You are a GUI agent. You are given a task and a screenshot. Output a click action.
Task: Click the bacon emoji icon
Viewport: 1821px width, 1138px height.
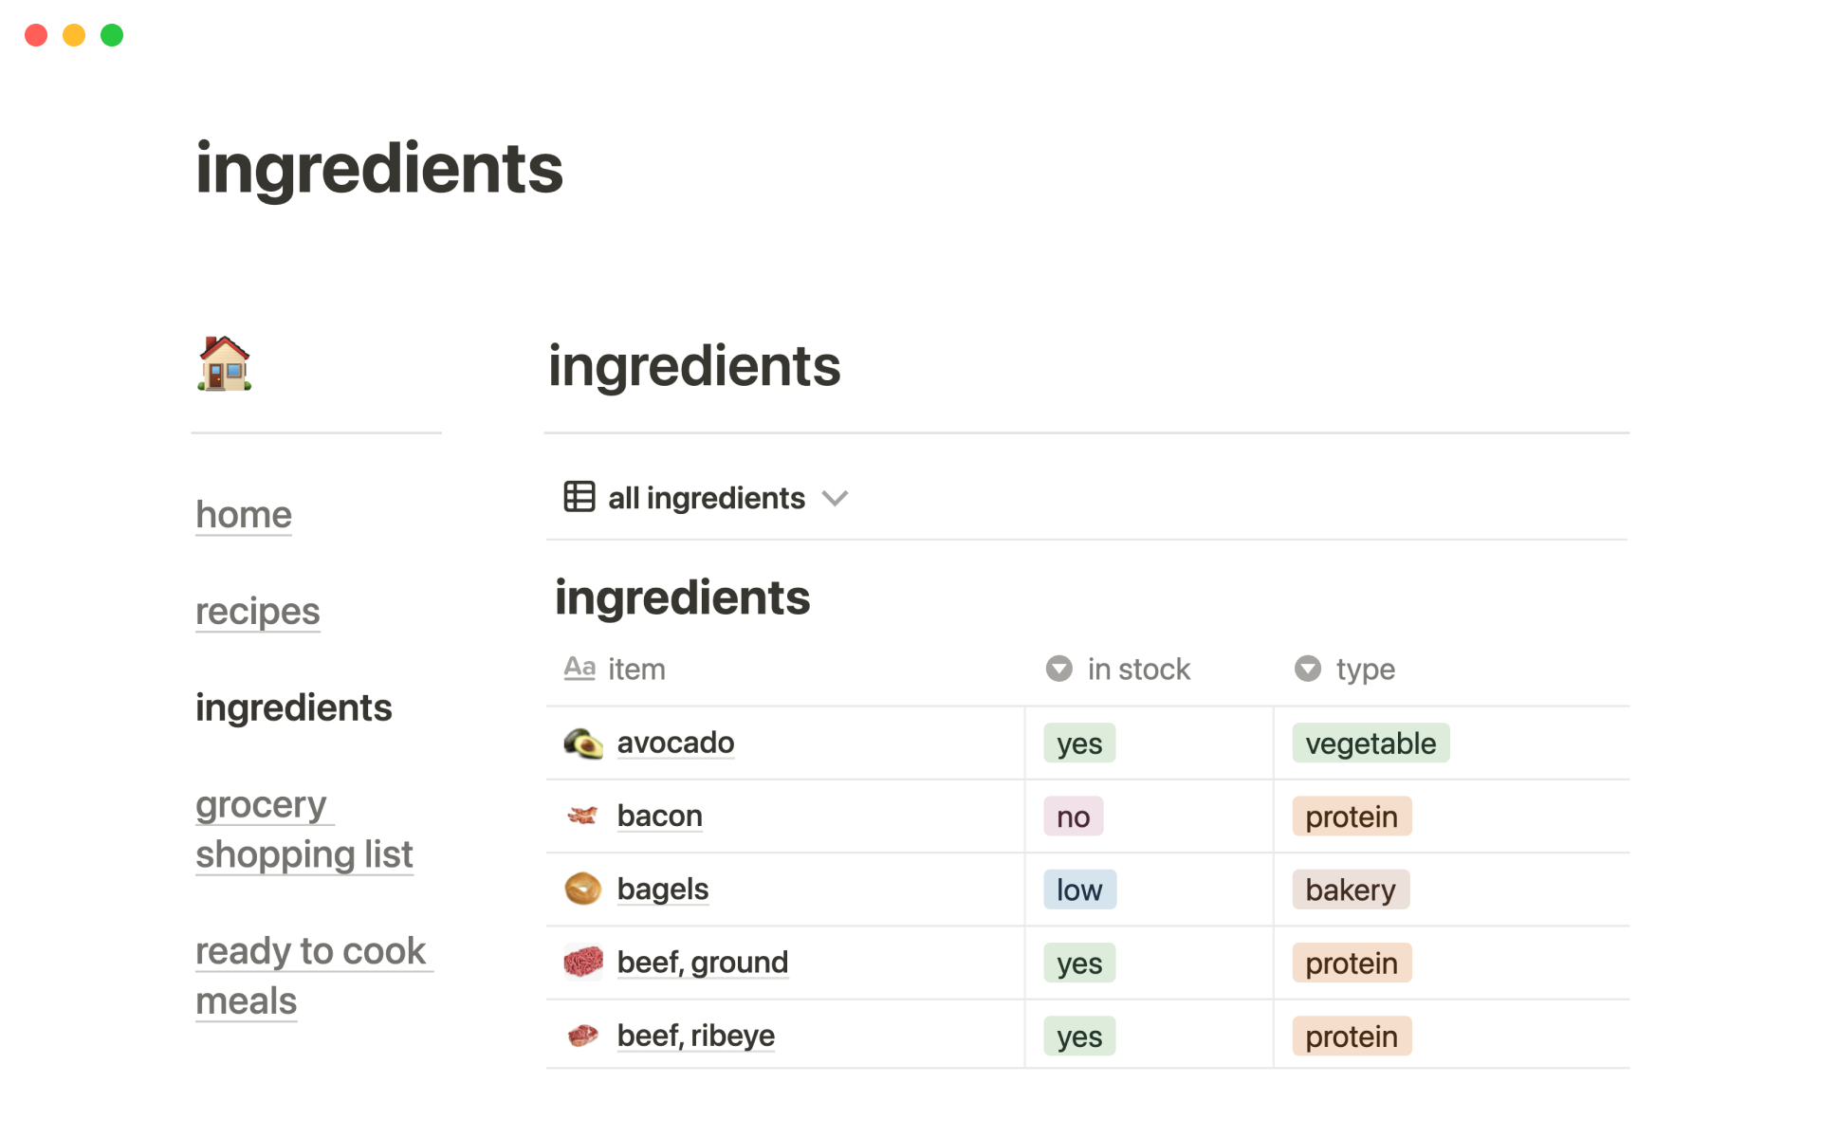582,816
